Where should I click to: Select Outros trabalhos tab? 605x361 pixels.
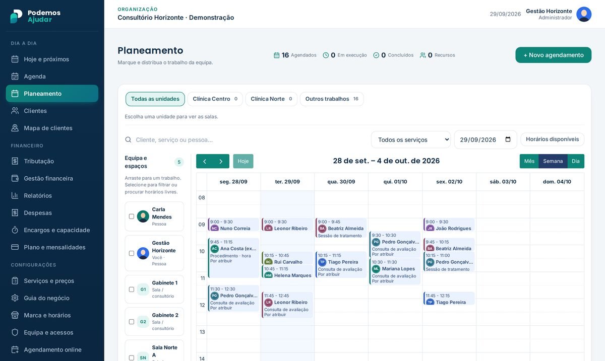click(x=332, y=99)
